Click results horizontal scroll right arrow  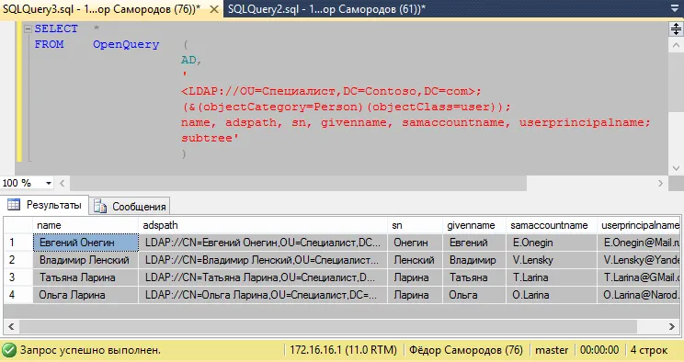[x=672, y=326]
